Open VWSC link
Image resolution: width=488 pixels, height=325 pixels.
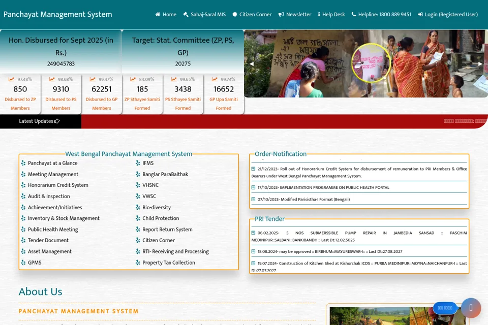[x=149, y=196]
